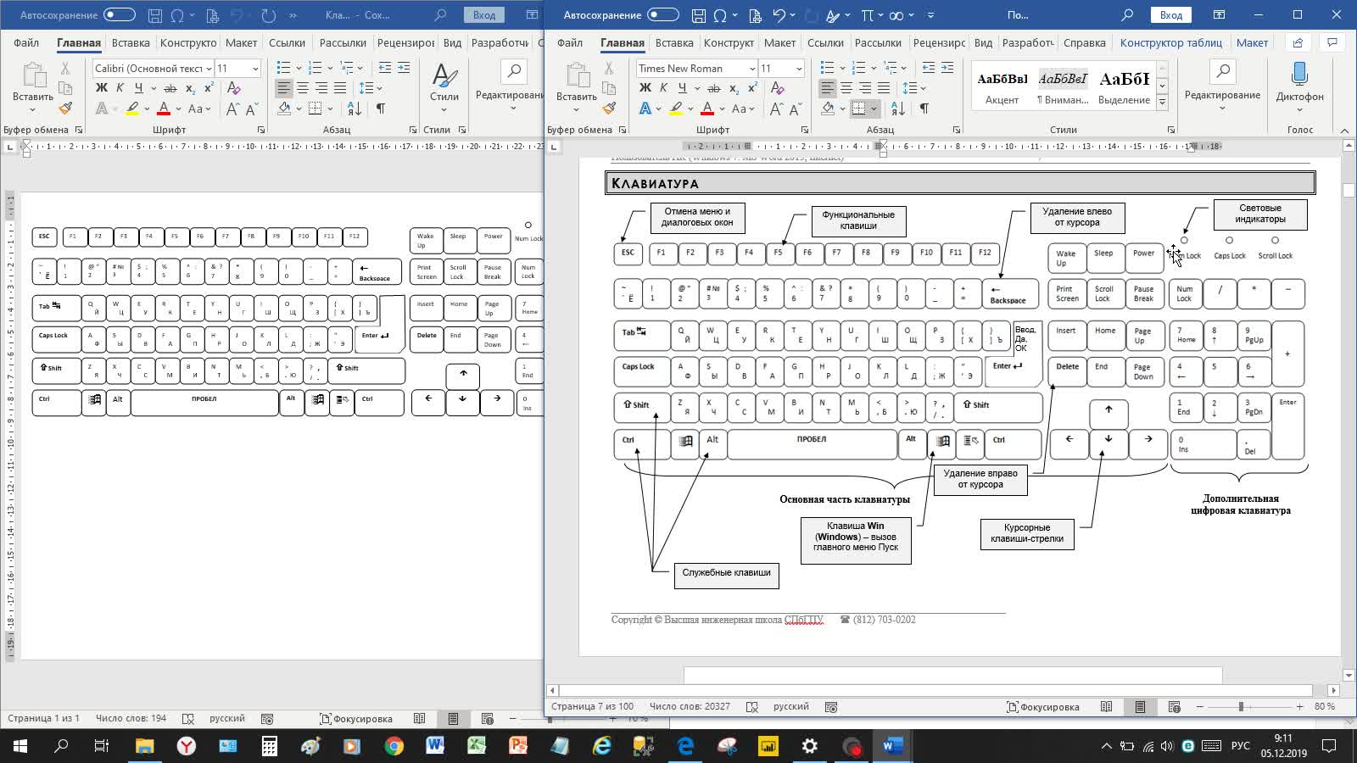Image resolution: width=1357 pixels, height=763 pixels.
Task: Open Вставка tab in right window
Action: click(674, 42)
